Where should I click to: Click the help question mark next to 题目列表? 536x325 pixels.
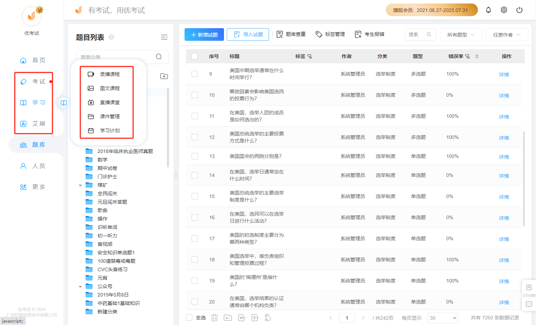tap(111, 37)
